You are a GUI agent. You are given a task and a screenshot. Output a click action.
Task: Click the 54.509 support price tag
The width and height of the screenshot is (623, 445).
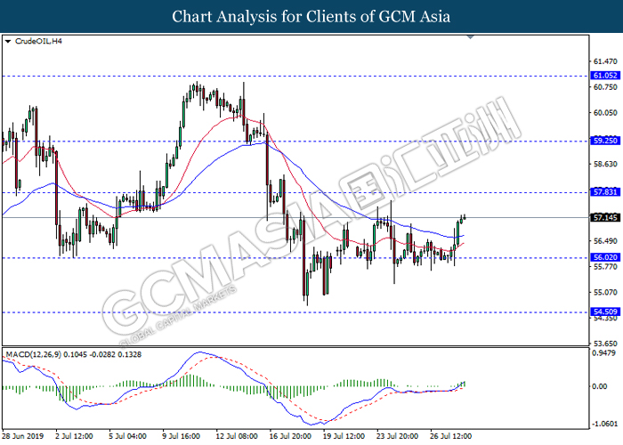604,312
